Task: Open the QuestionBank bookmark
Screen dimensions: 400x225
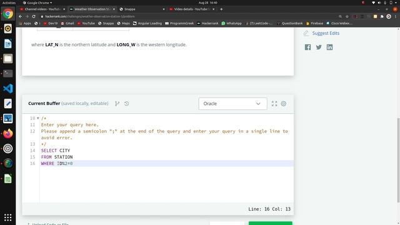Action: tap(289, 23)
